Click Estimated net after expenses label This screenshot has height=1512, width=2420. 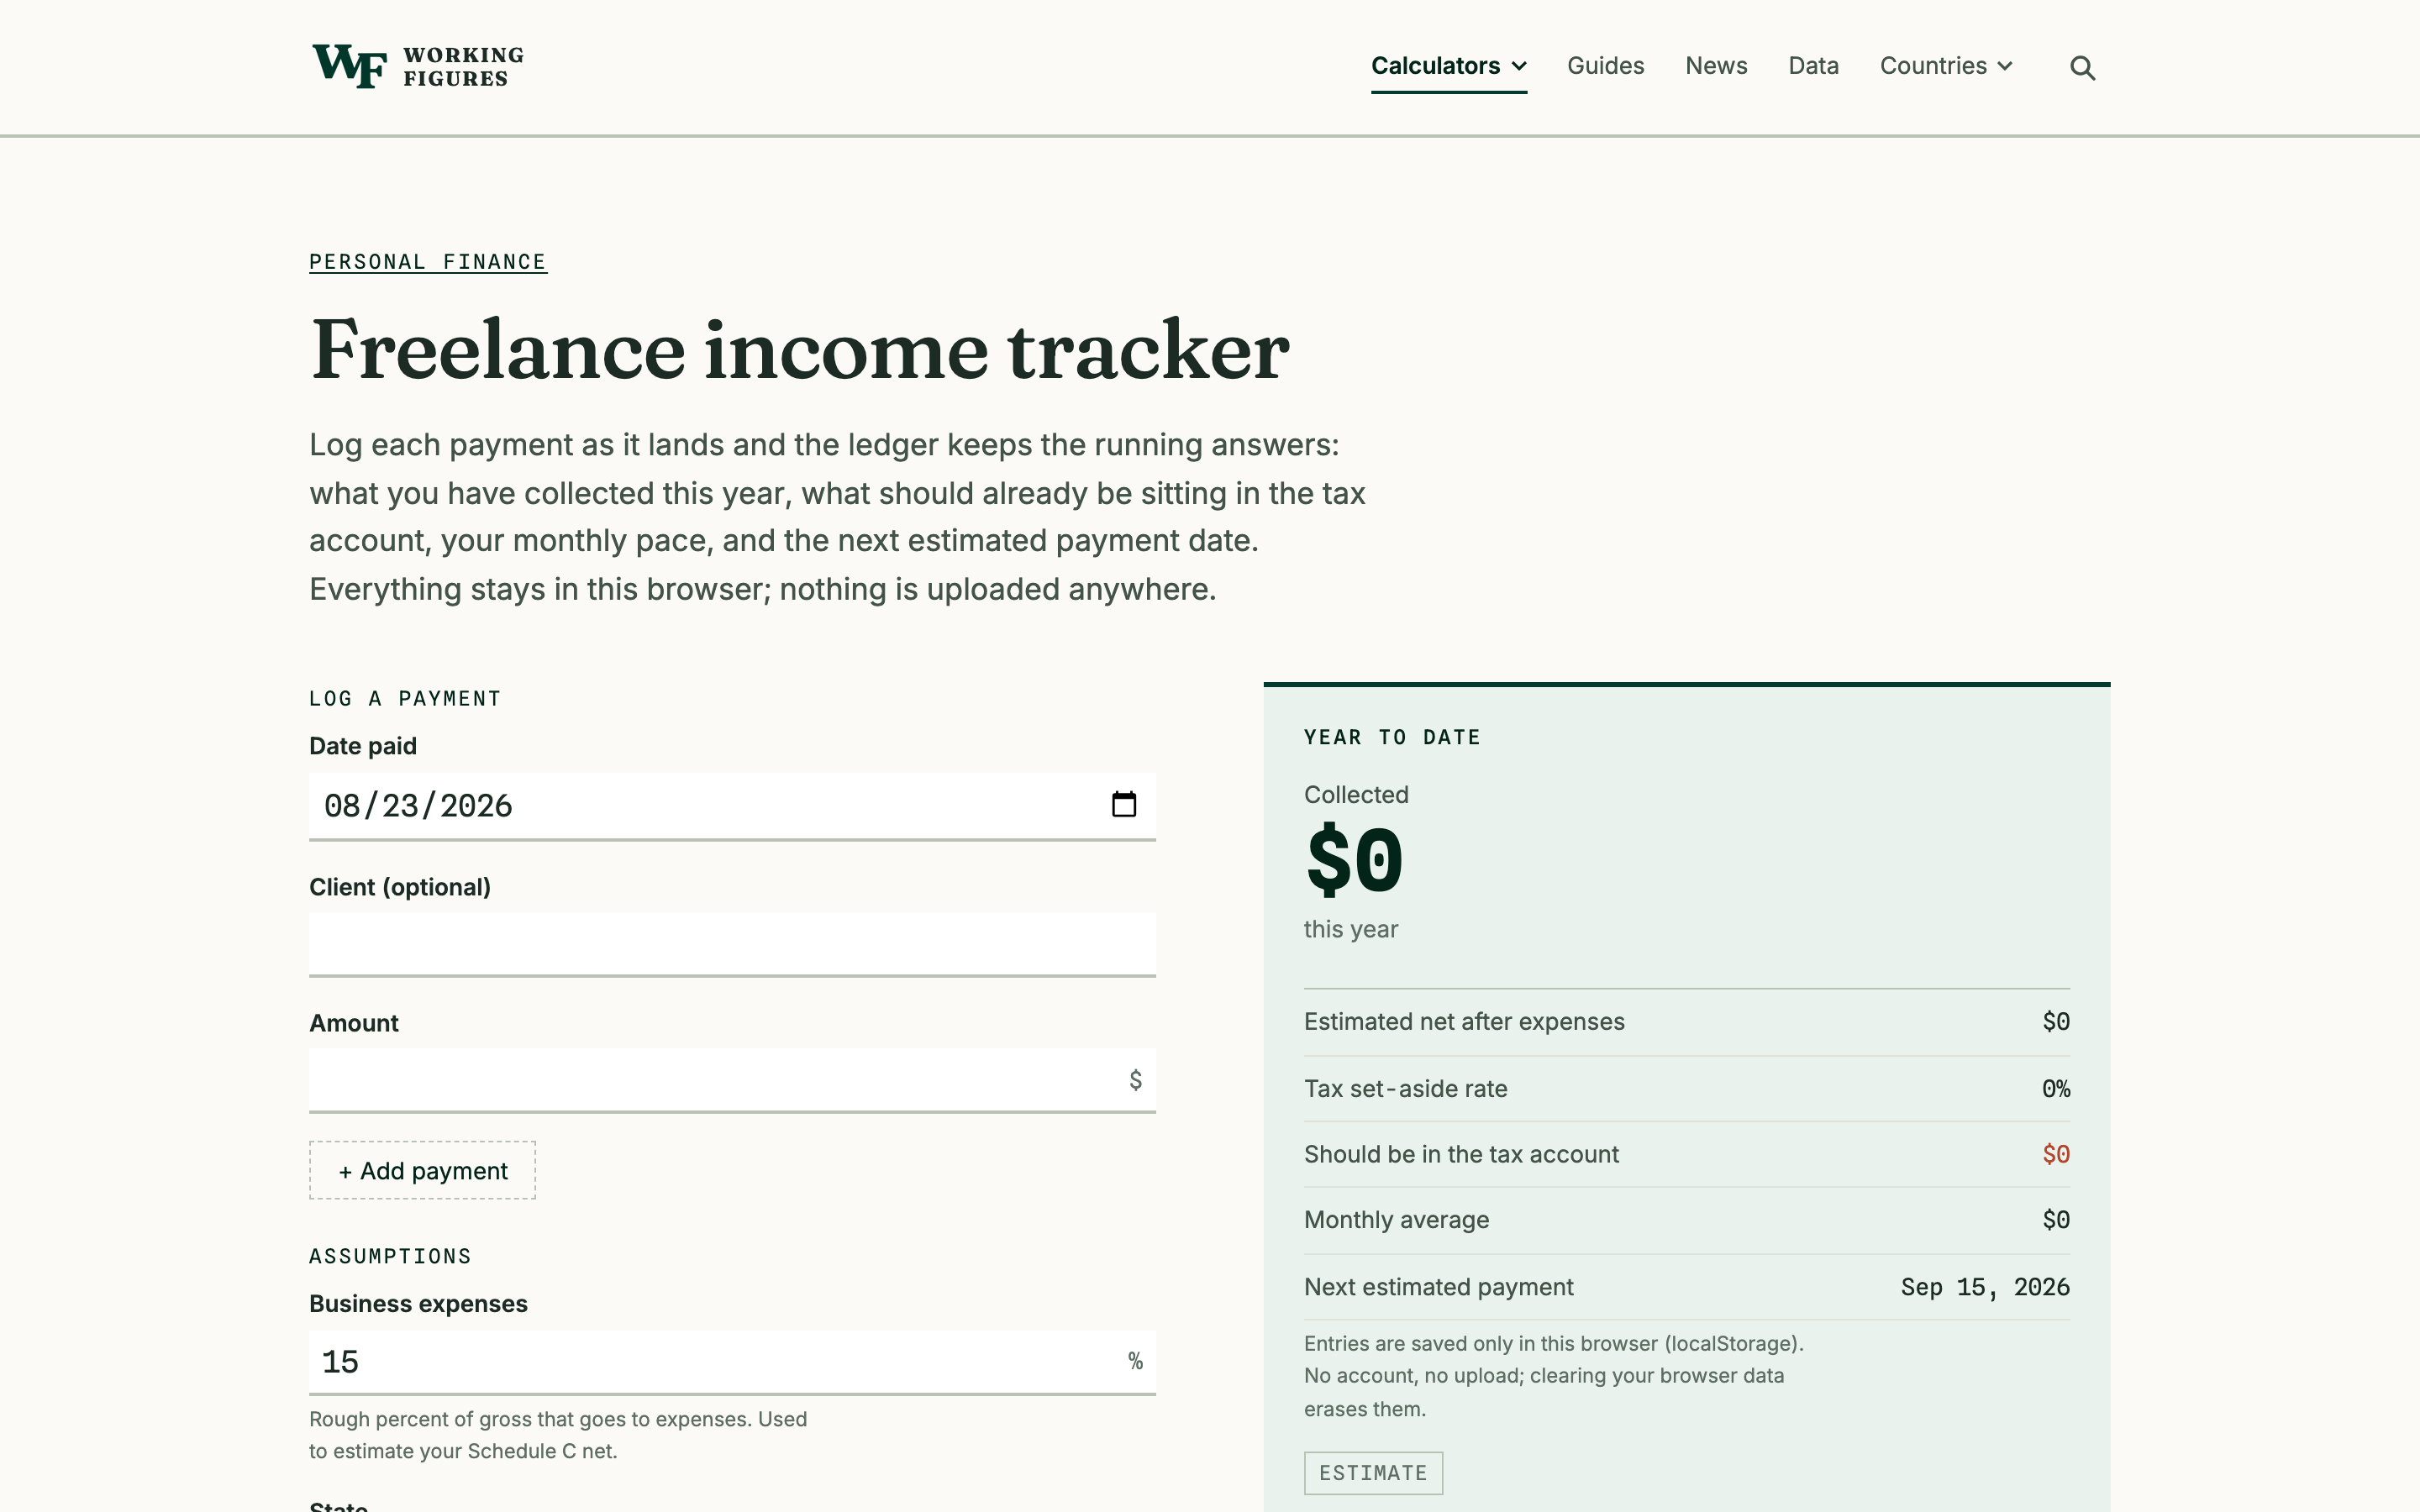coord(1464,1022)
